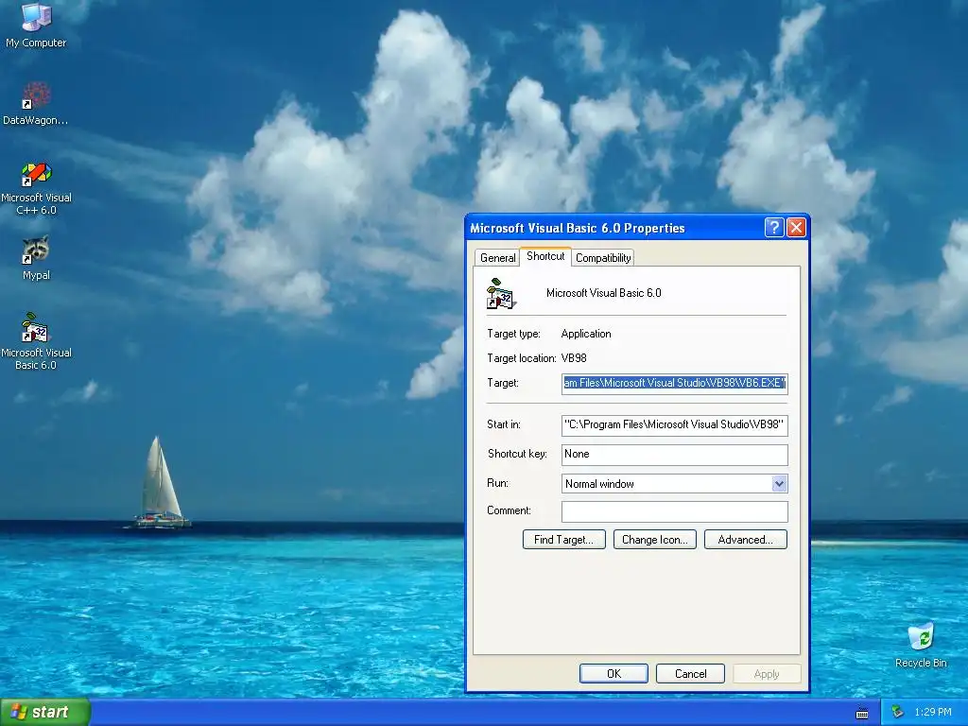Viewport: 968px width, 726px height.
Task: Click the Visual Basic icon in the Properties dialog
Action: pyautogui.click(x=501, y=294)
